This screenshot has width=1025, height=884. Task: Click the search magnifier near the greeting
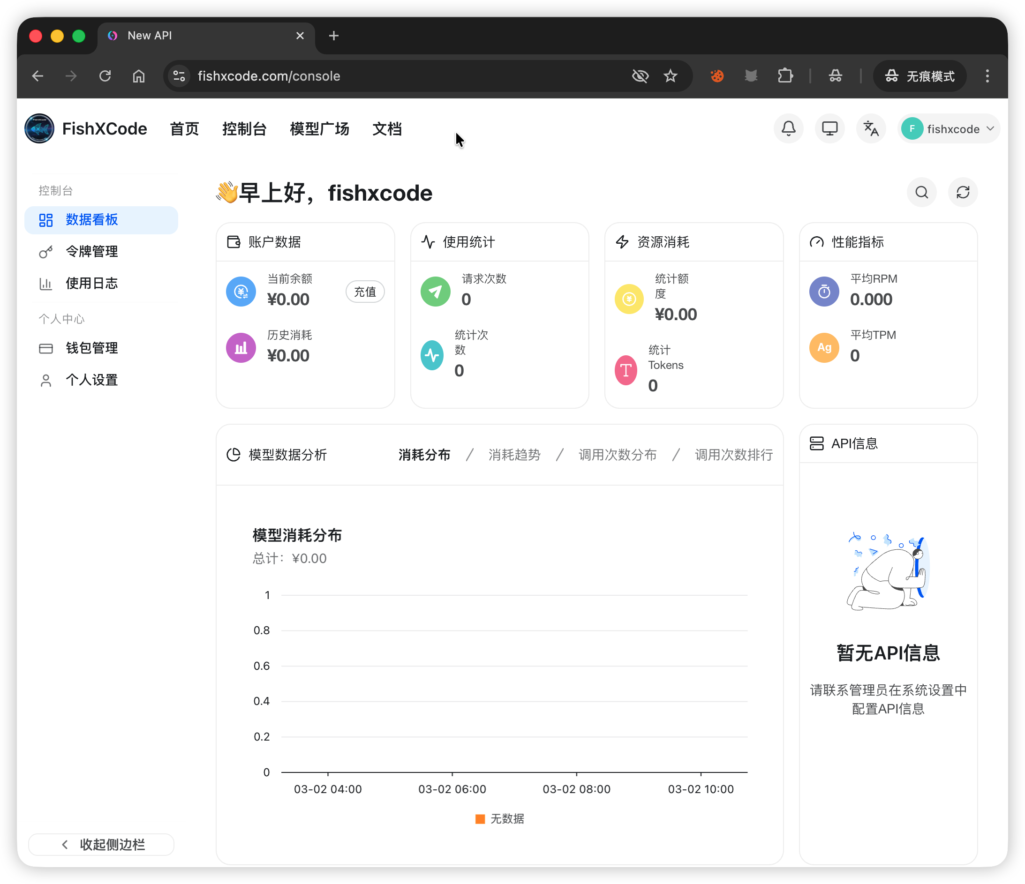pyautogui.click(x=921, y=192)
